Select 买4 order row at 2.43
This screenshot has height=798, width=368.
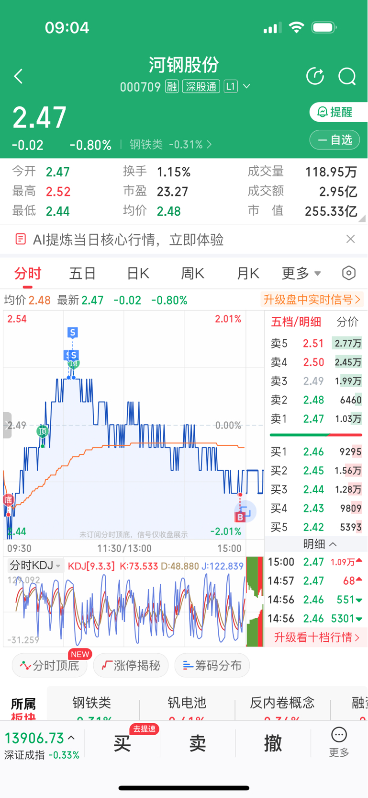point(316,508)
